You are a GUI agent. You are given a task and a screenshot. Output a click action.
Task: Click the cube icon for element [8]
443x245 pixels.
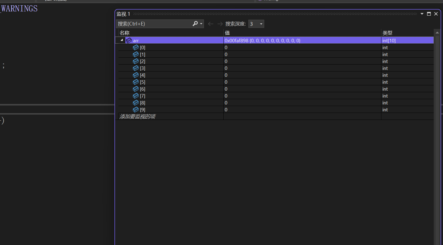(136, 103)
